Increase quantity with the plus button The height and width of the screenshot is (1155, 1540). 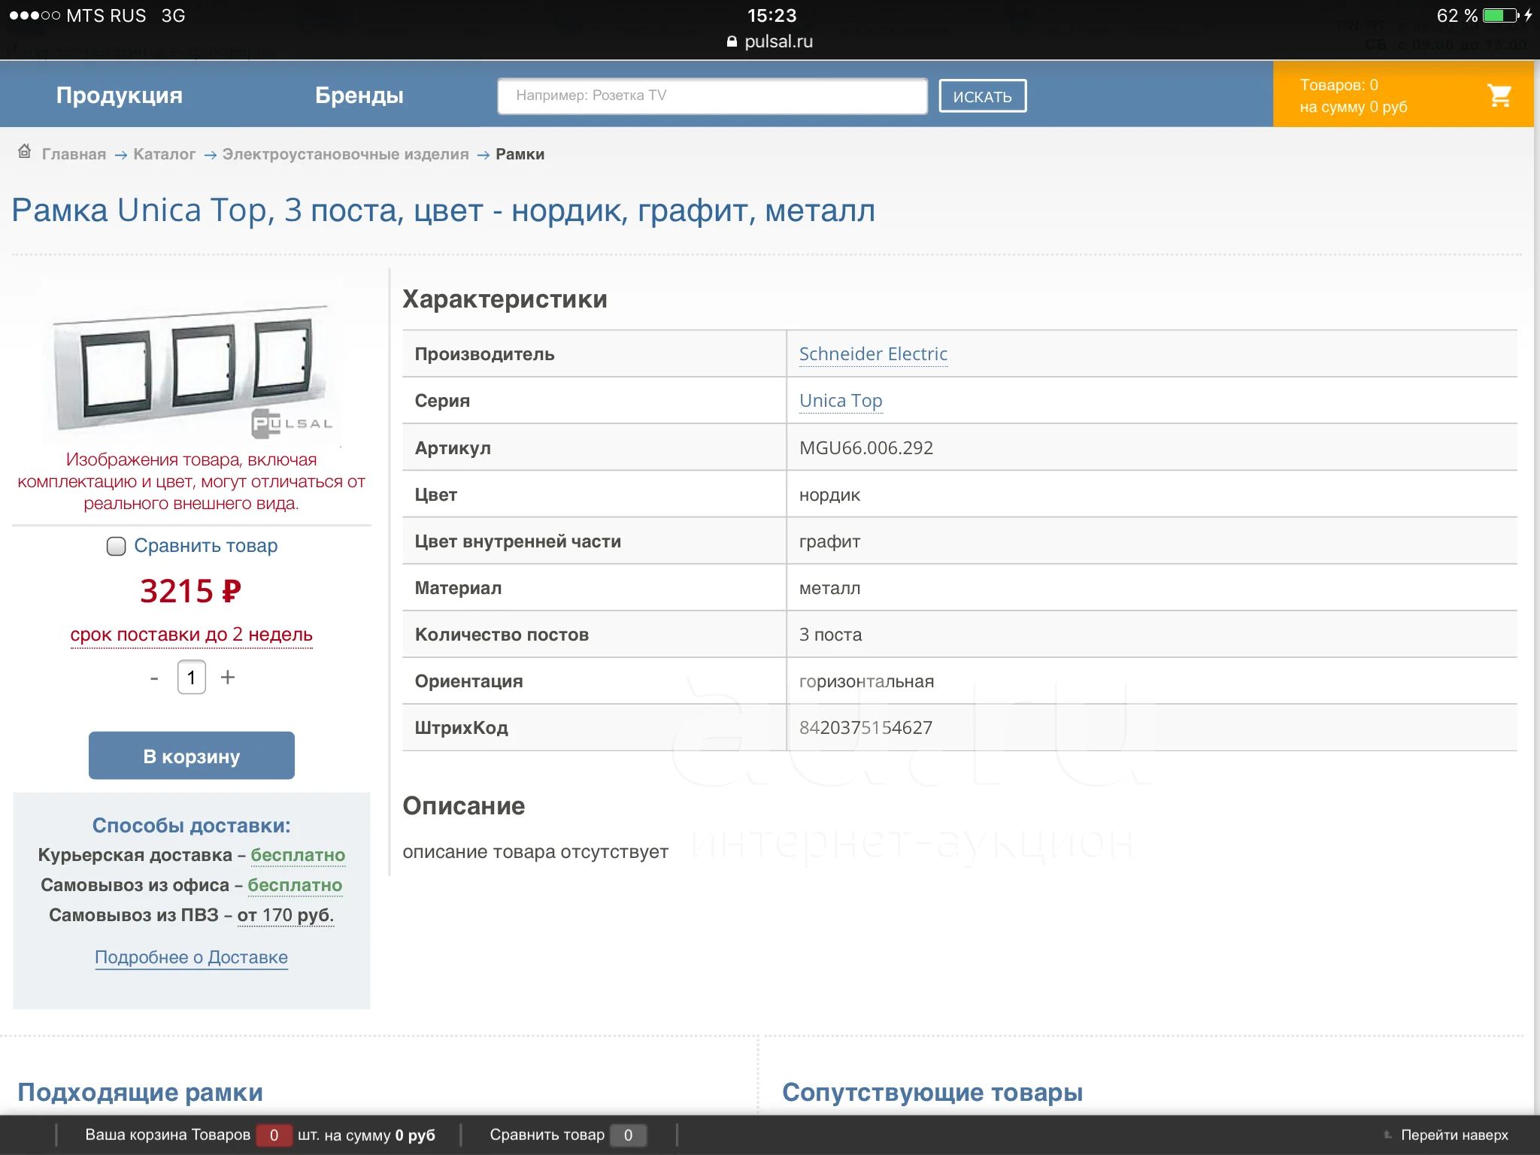pyautogui.click(x=228, y=678)
